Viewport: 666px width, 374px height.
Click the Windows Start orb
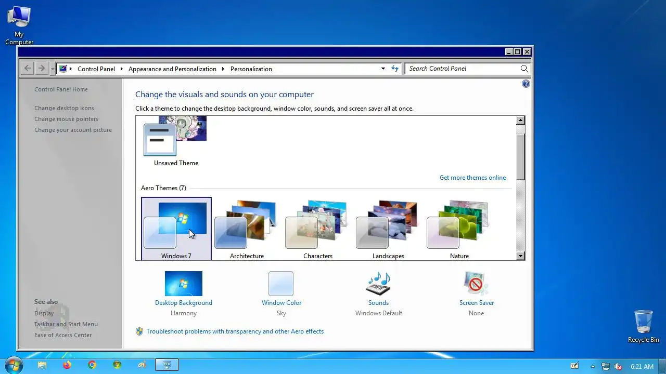click(x=14, y=365)
